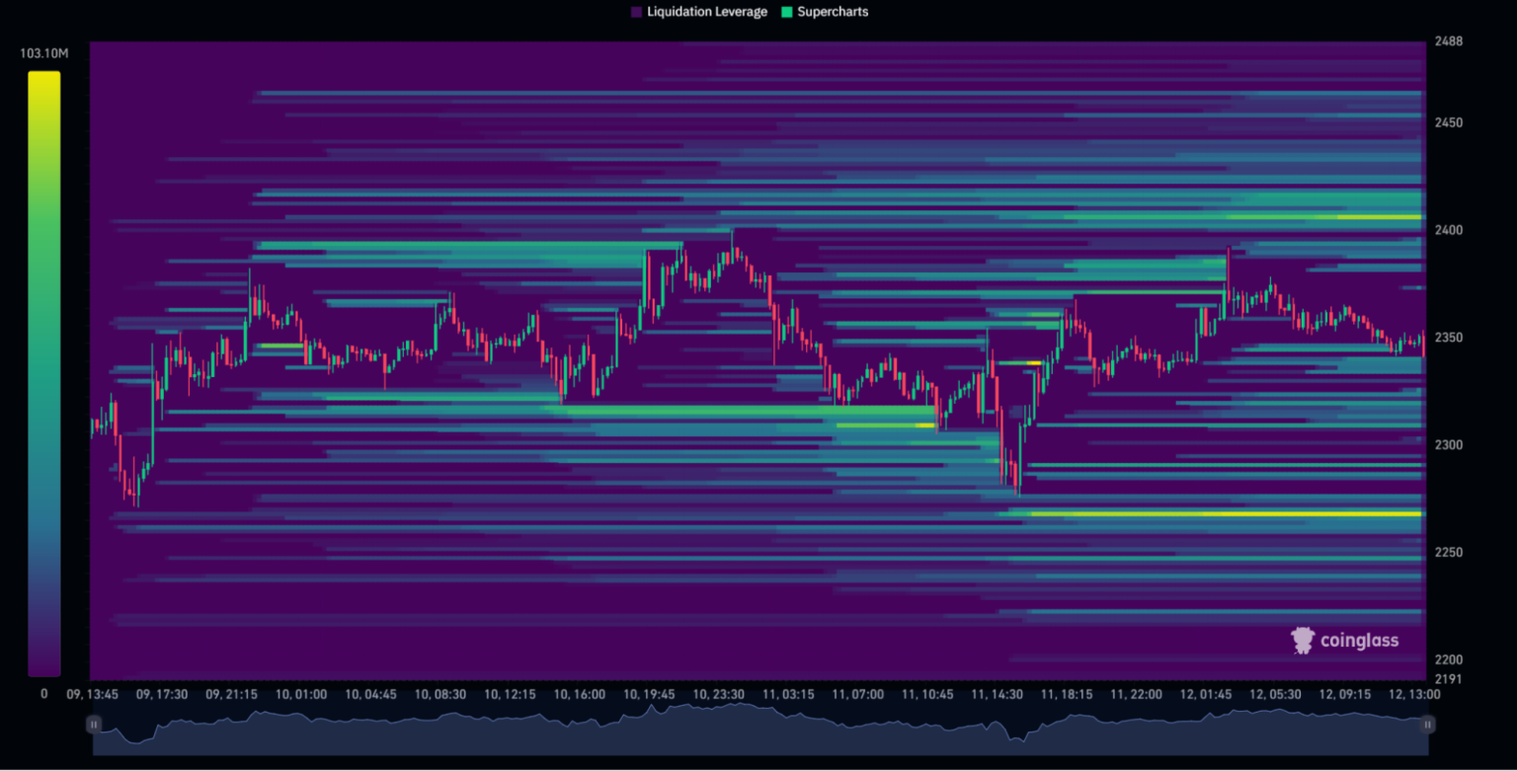This screenshot has height=771, width=1517.
Task: Click the 10, 23:30 time axis label
Action: (x=717, y=694)
